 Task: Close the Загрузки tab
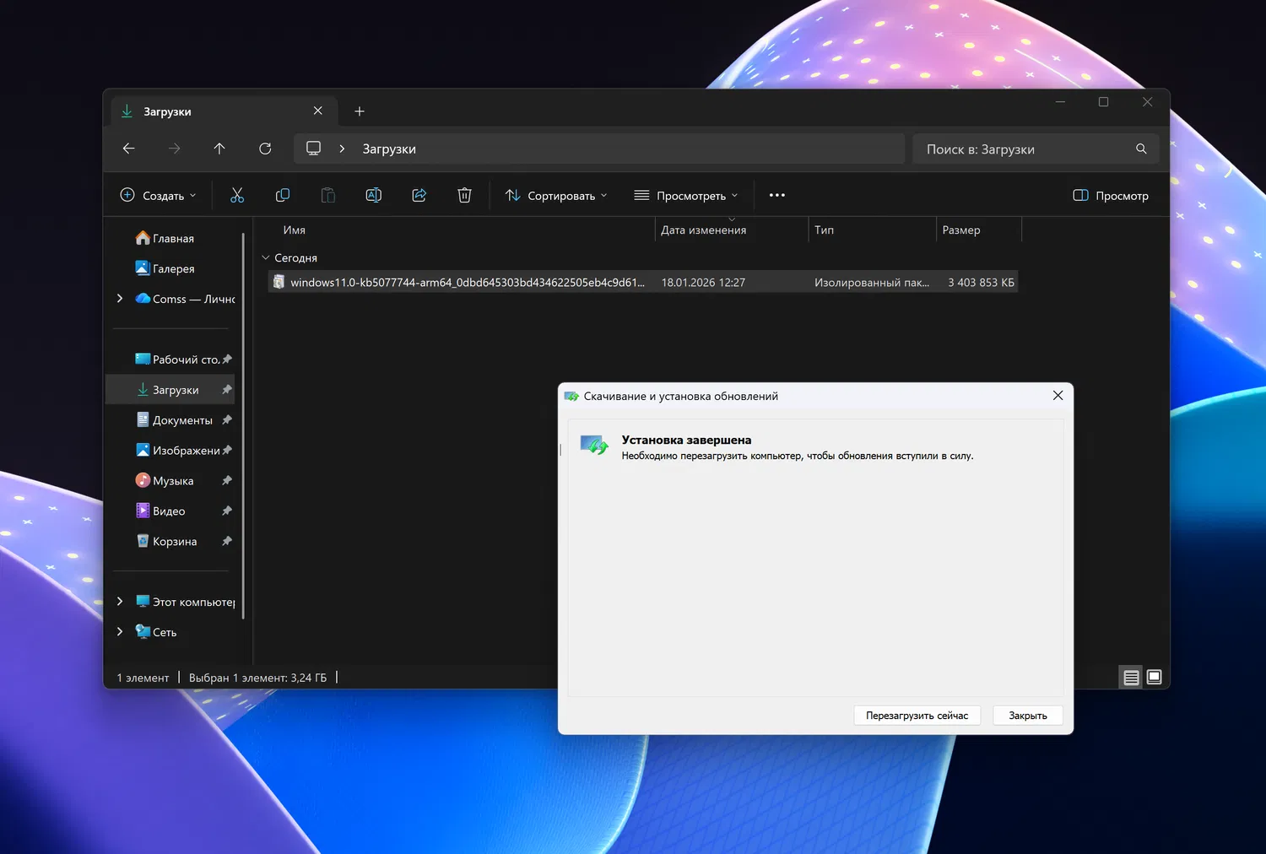point(318,111)
